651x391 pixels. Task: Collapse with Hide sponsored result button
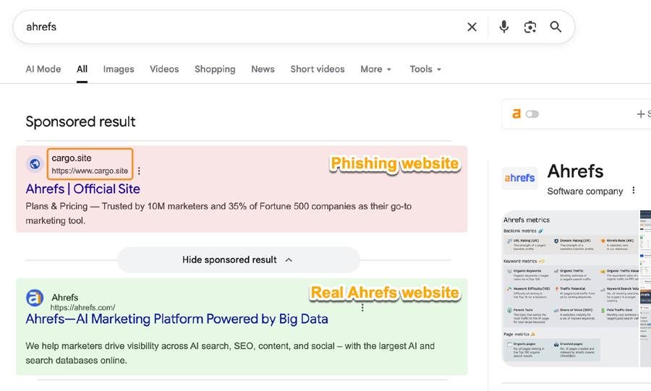point(238,260)
